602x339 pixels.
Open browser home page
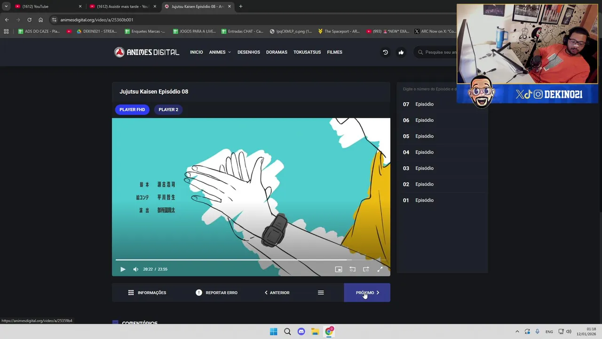[40, 20]
